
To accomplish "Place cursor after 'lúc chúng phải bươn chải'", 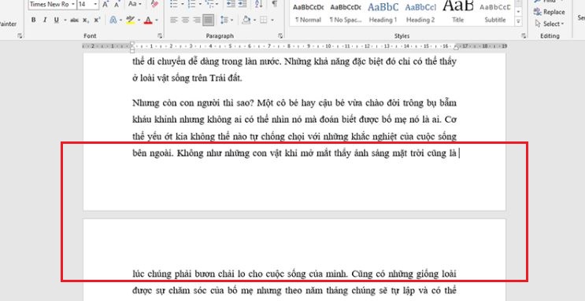I will tap(235, 274).
